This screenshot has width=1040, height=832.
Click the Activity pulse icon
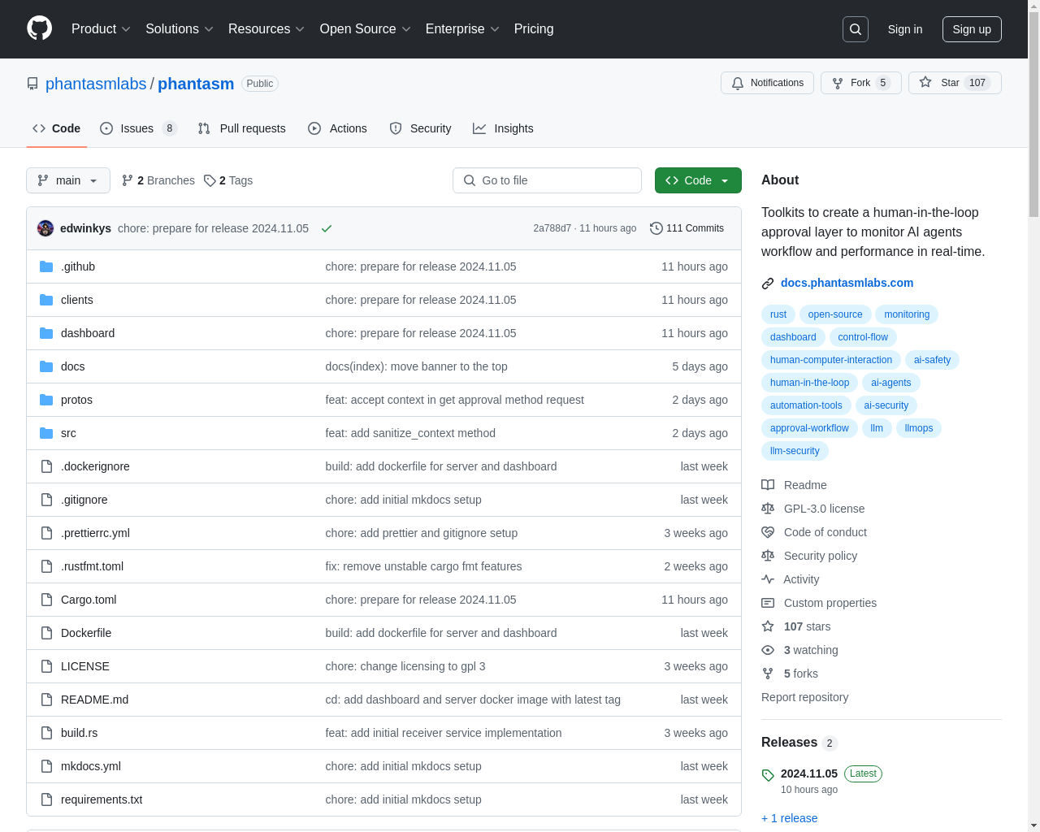coord(768,579)
